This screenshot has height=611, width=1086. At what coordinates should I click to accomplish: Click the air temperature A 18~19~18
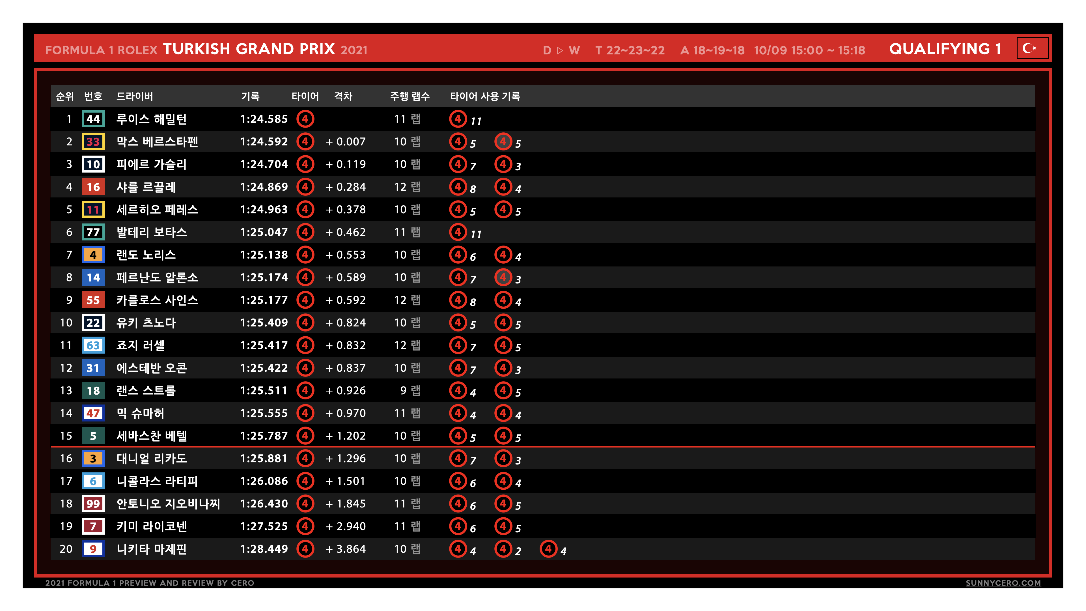(x=712, y=51)
